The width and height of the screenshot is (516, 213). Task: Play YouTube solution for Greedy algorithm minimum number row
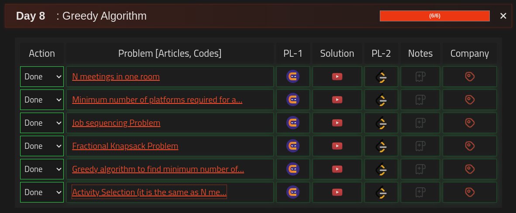[337, 168]
